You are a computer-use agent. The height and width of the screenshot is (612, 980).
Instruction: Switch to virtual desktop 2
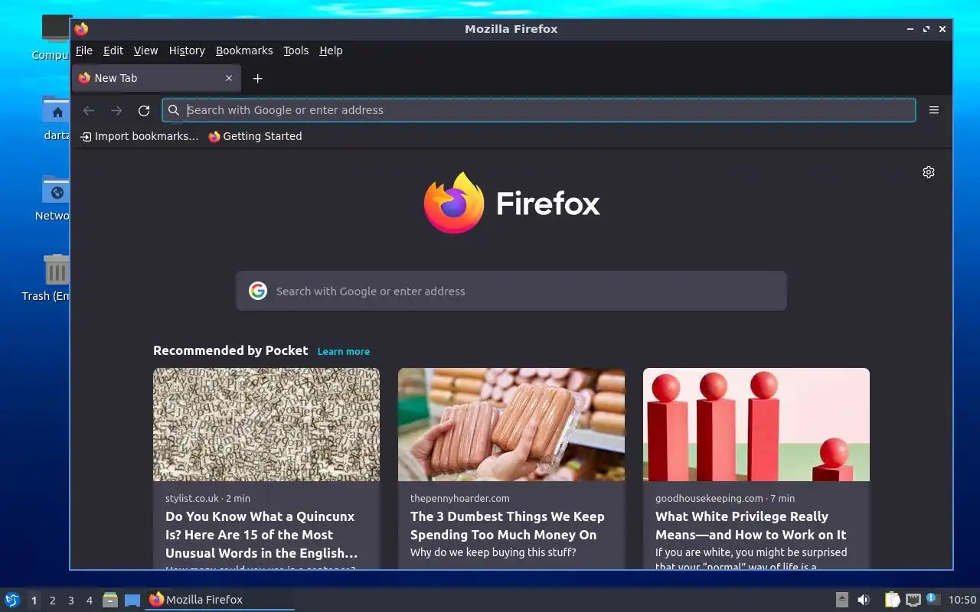(52, 601)
